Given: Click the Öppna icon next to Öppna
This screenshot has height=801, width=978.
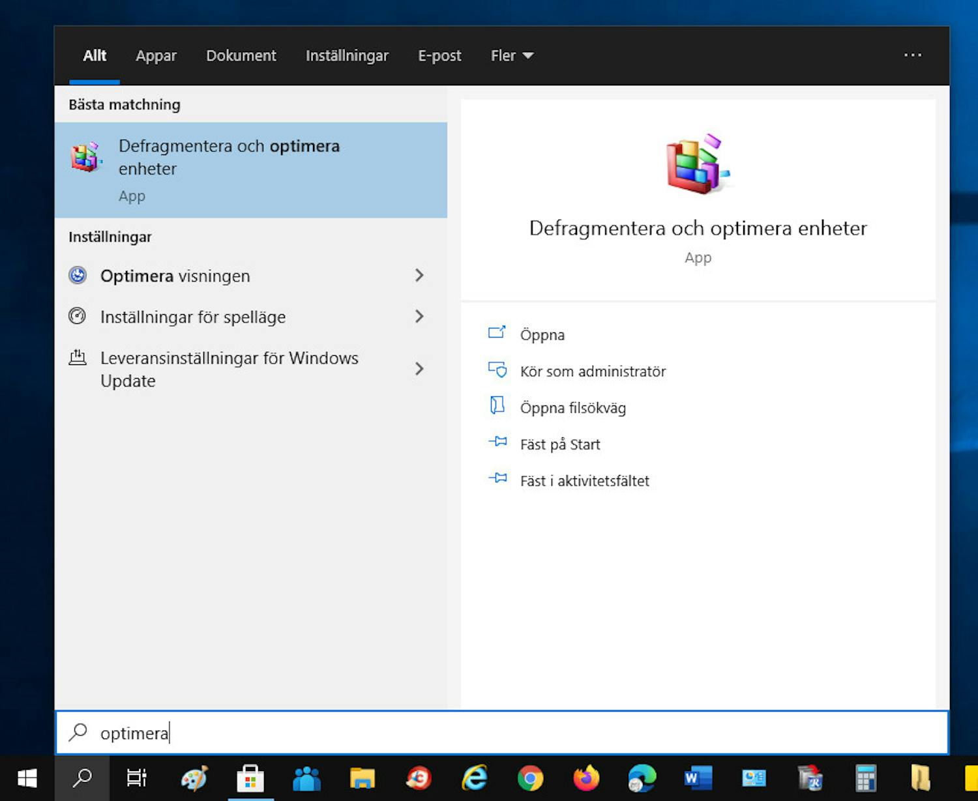Looking at the screenshot, I should [x=497, y=333].
